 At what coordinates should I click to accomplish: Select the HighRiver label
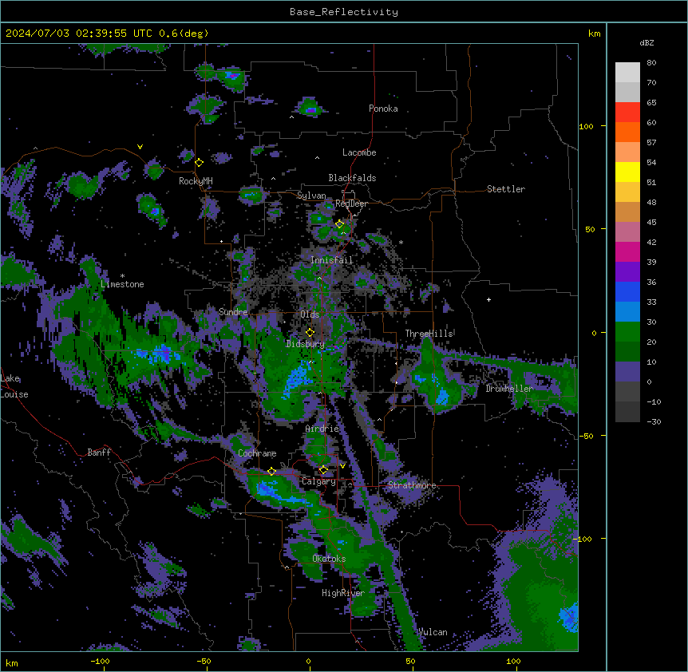(343, 593)
